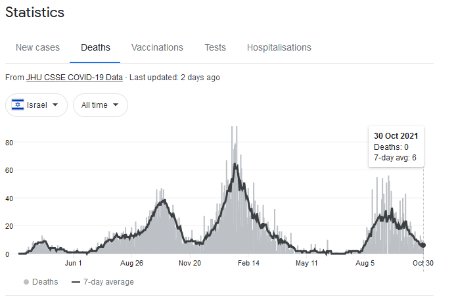Open the JHU CSSE COVID-19 Data link
The height and width of the screenshot is (305, 456).
[x=74, y=78]
